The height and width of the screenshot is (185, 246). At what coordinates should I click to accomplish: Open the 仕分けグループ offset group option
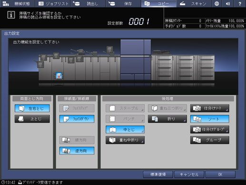[x=210, y=130]
